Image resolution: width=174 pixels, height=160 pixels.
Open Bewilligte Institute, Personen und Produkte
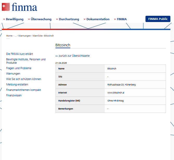[x=26, y=61]
